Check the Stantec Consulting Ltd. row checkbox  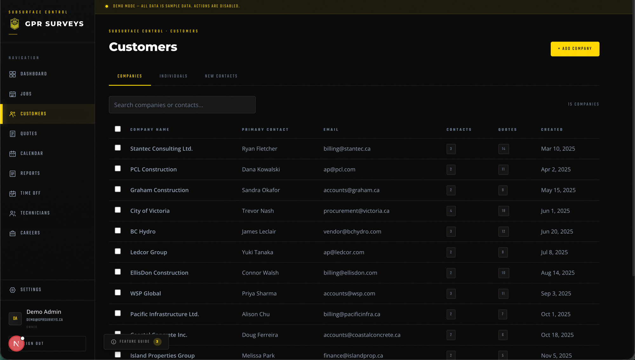pyautogui.click(x=118, y=148)
